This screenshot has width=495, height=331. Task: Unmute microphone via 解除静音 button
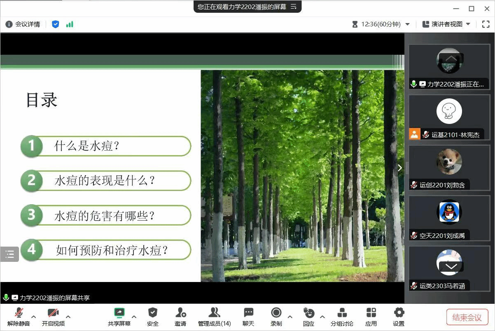pyautogui.click(x=19, y=313)
